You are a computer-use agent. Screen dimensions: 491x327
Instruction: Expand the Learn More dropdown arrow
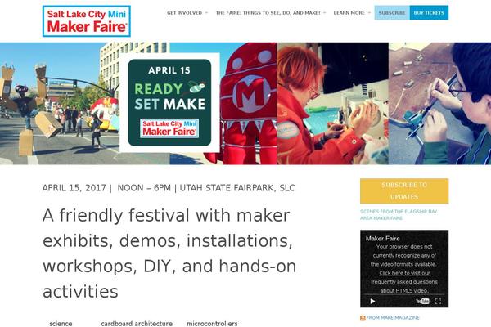point(369,13)
